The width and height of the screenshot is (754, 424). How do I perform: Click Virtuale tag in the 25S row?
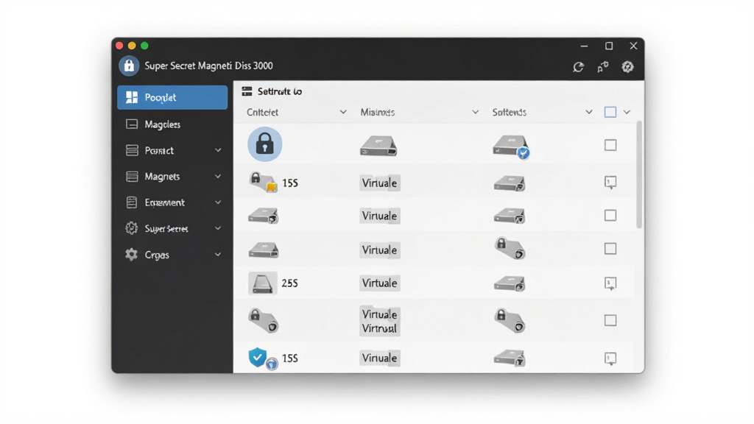click(379, 283)
